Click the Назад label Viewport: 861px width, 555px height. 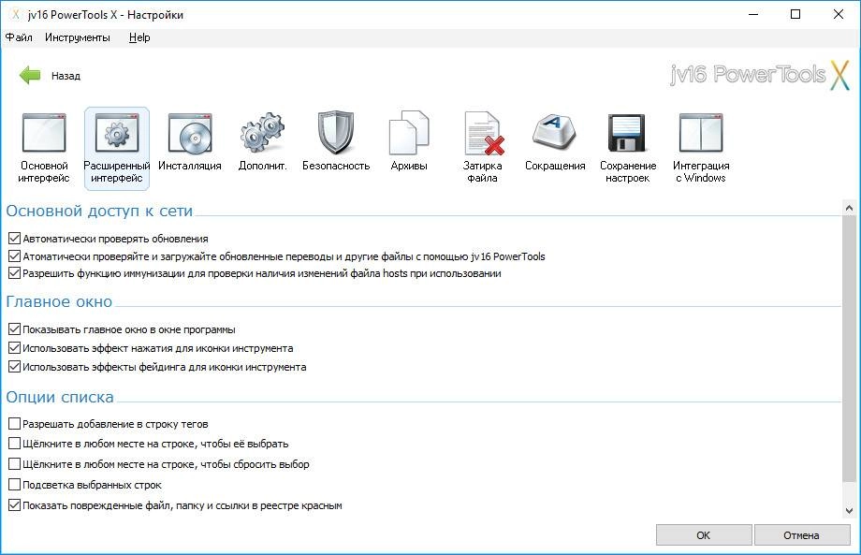(x=66, y=76)
